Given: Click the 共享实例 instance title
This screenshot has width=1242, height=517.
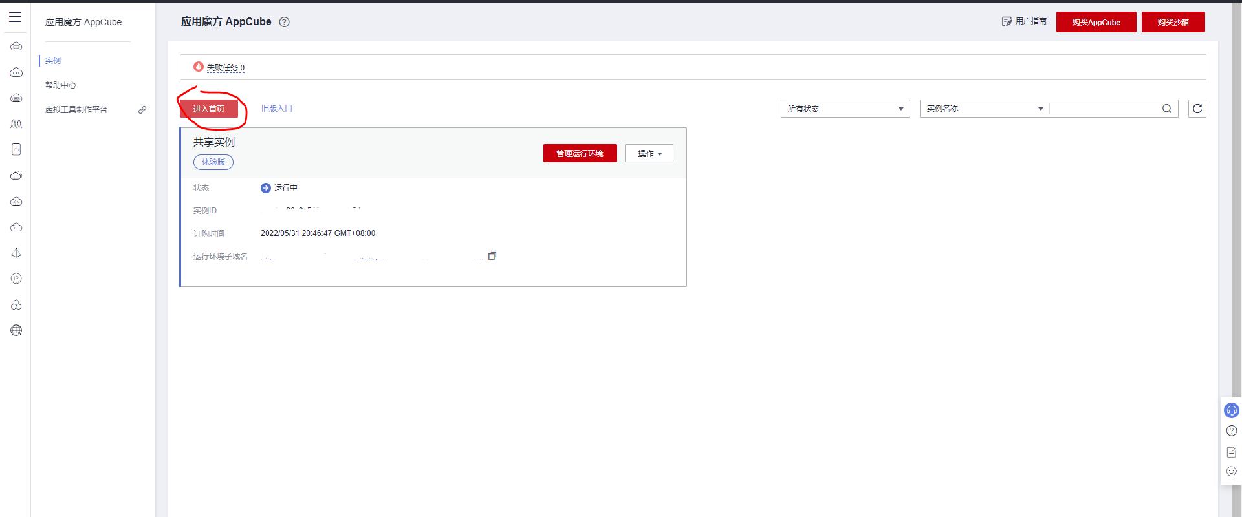Looking at the screenshot, I should [x=214, y=142].
